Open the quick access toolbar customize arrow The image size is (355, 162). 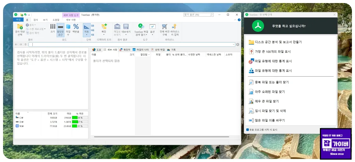tap(29, 15)
